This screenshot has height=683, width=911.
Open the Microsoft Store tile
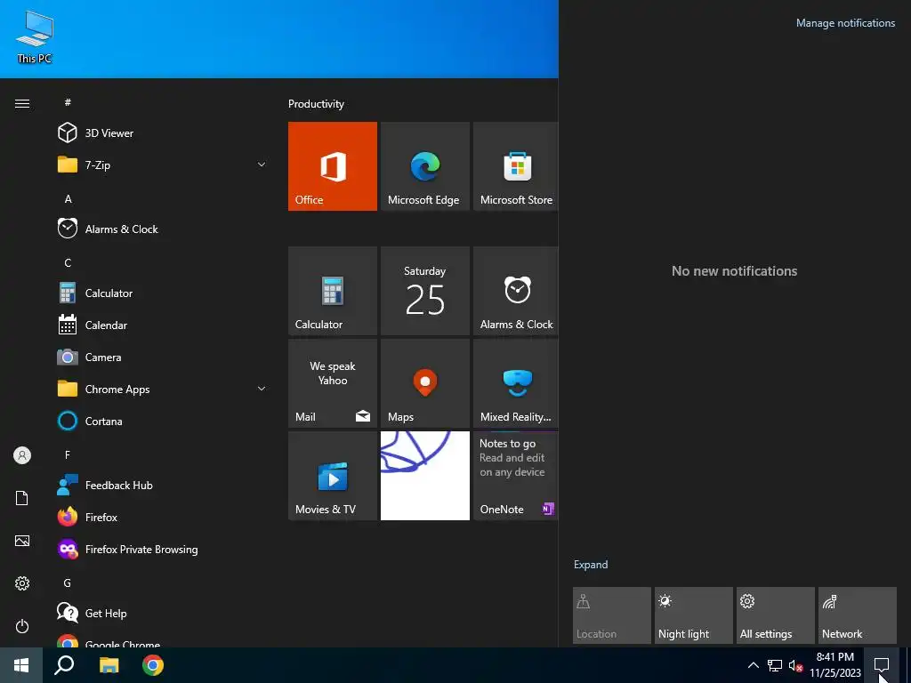[x=516, y=166]
